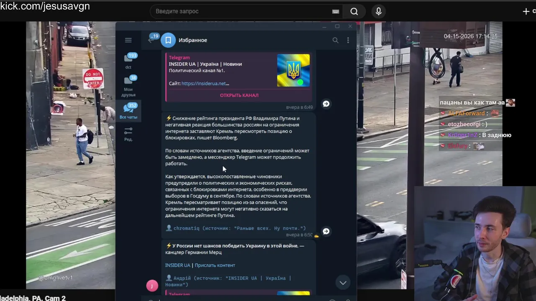
Task: Open the Ред. folder editor
Action: (x=129, y=134)
